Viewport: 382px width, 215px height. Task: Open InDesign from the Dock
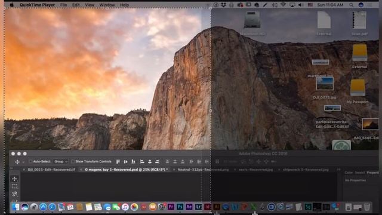pos(207,207)
